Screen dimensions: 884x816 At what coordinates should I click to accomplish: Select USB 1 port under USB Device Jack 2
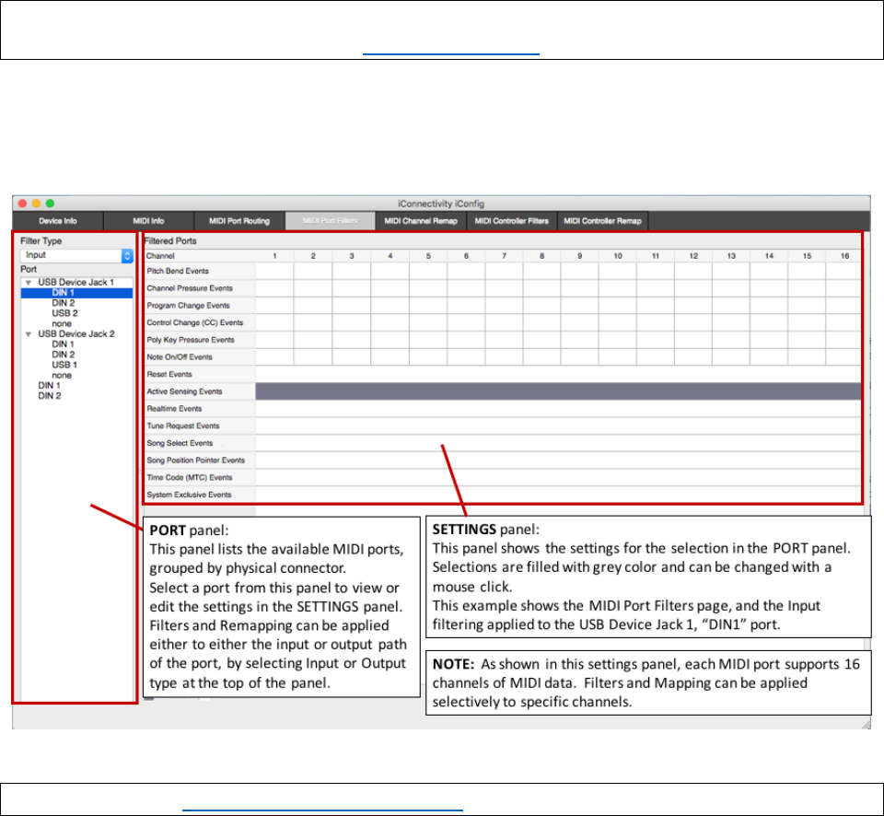tap(64, 365)
